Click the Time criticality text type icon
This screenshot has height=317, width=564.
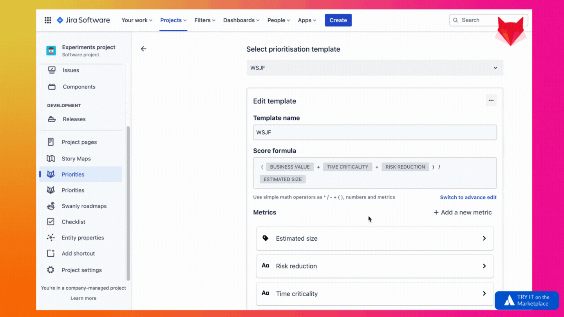point(266,293)
